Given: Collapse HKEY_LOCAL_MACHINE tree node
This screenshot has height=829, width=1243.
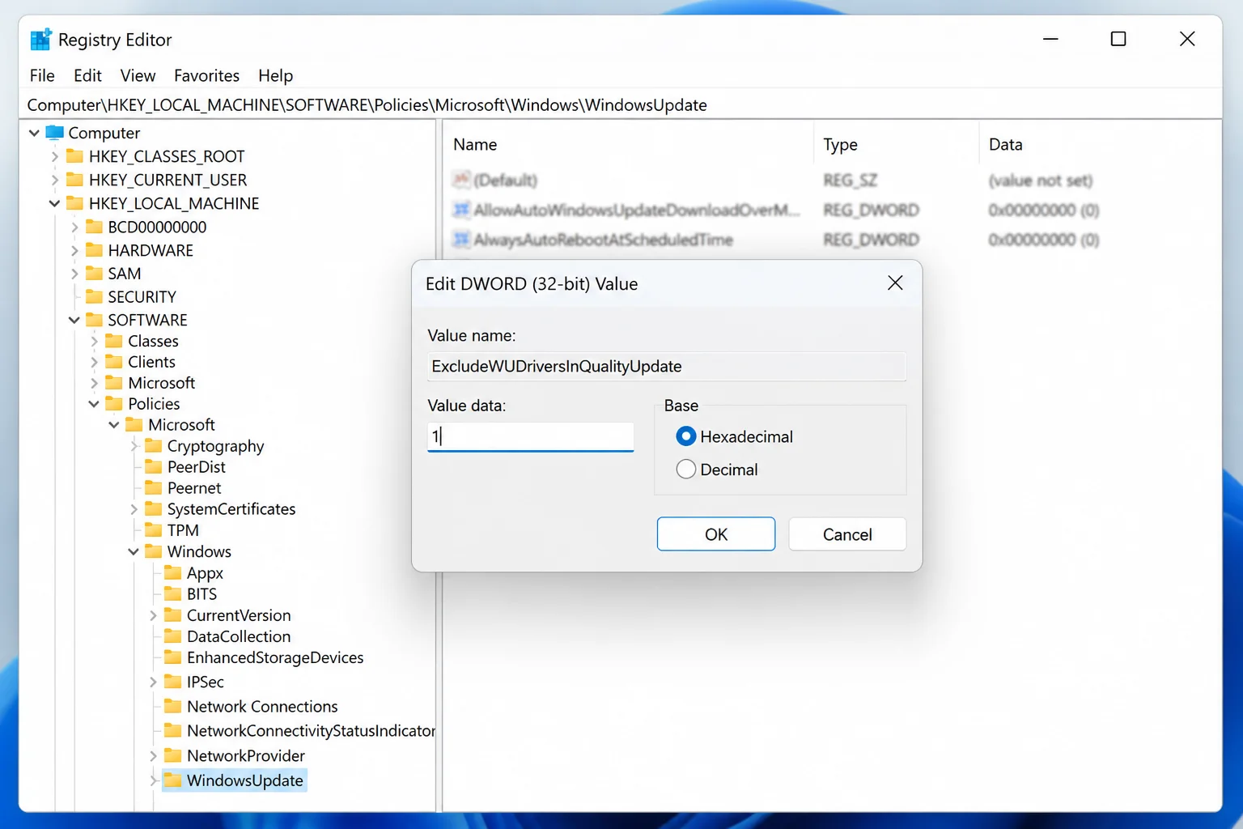Looking at the screenshot, I should 54,203.
